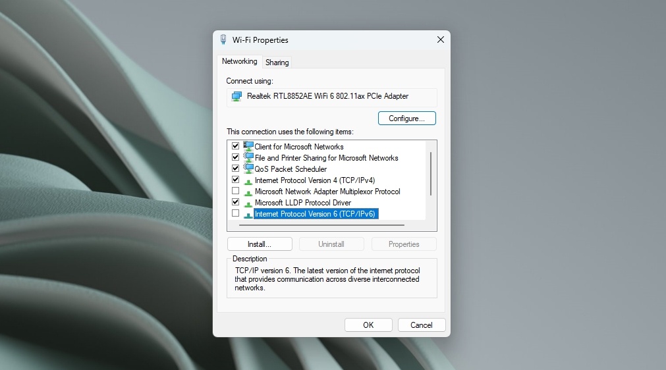This screenshot has width=666, height=370.
Task: Click the vertical scrollbar in items list
Action: (431, 174)
